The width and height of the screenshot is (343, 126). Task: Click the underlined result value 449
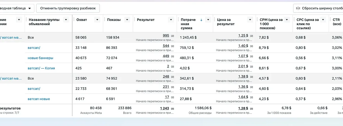tap(166, 56)
